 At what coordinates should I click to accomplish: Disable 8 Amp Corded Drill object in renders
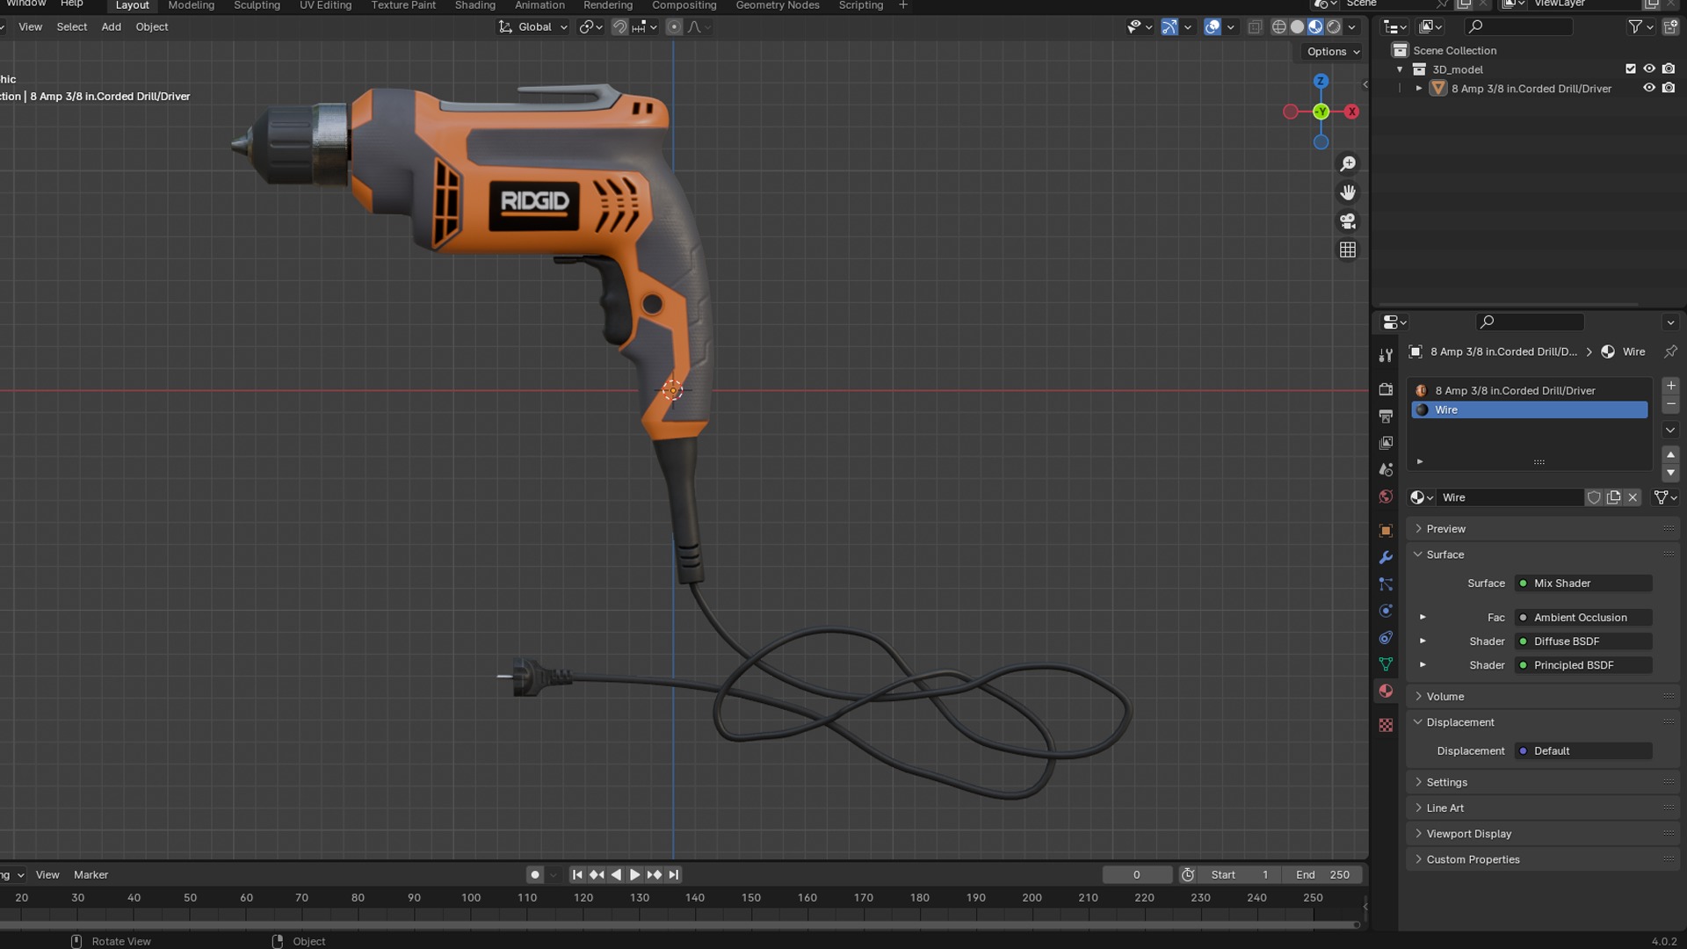tap(1669, 89)
